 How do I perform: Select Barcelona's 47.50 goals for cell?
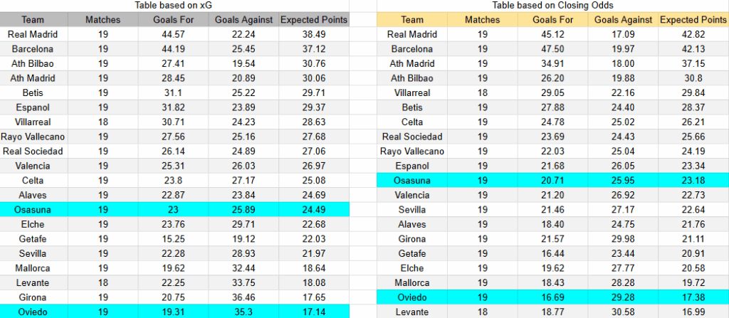tap(553, 49)
